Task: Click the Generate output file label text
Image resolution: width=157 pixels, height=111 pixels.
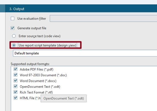Action: pyautogui.click(x=32, y=28)
